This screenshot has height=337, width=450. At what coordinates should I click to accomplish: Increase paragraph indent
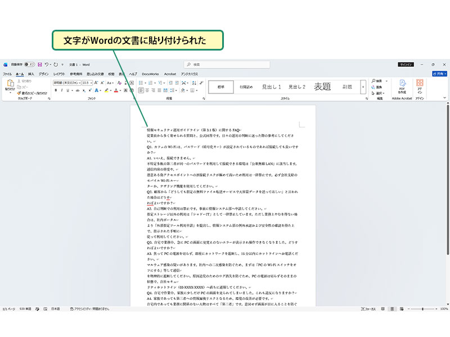(177, 83)
